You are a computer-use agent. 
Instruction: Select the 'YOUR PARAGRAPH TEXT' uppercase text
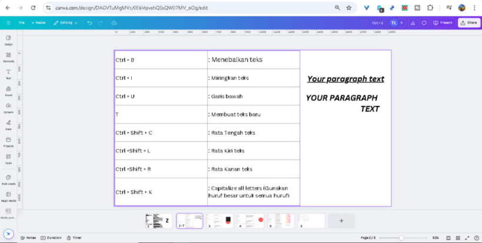click(343, 103)
